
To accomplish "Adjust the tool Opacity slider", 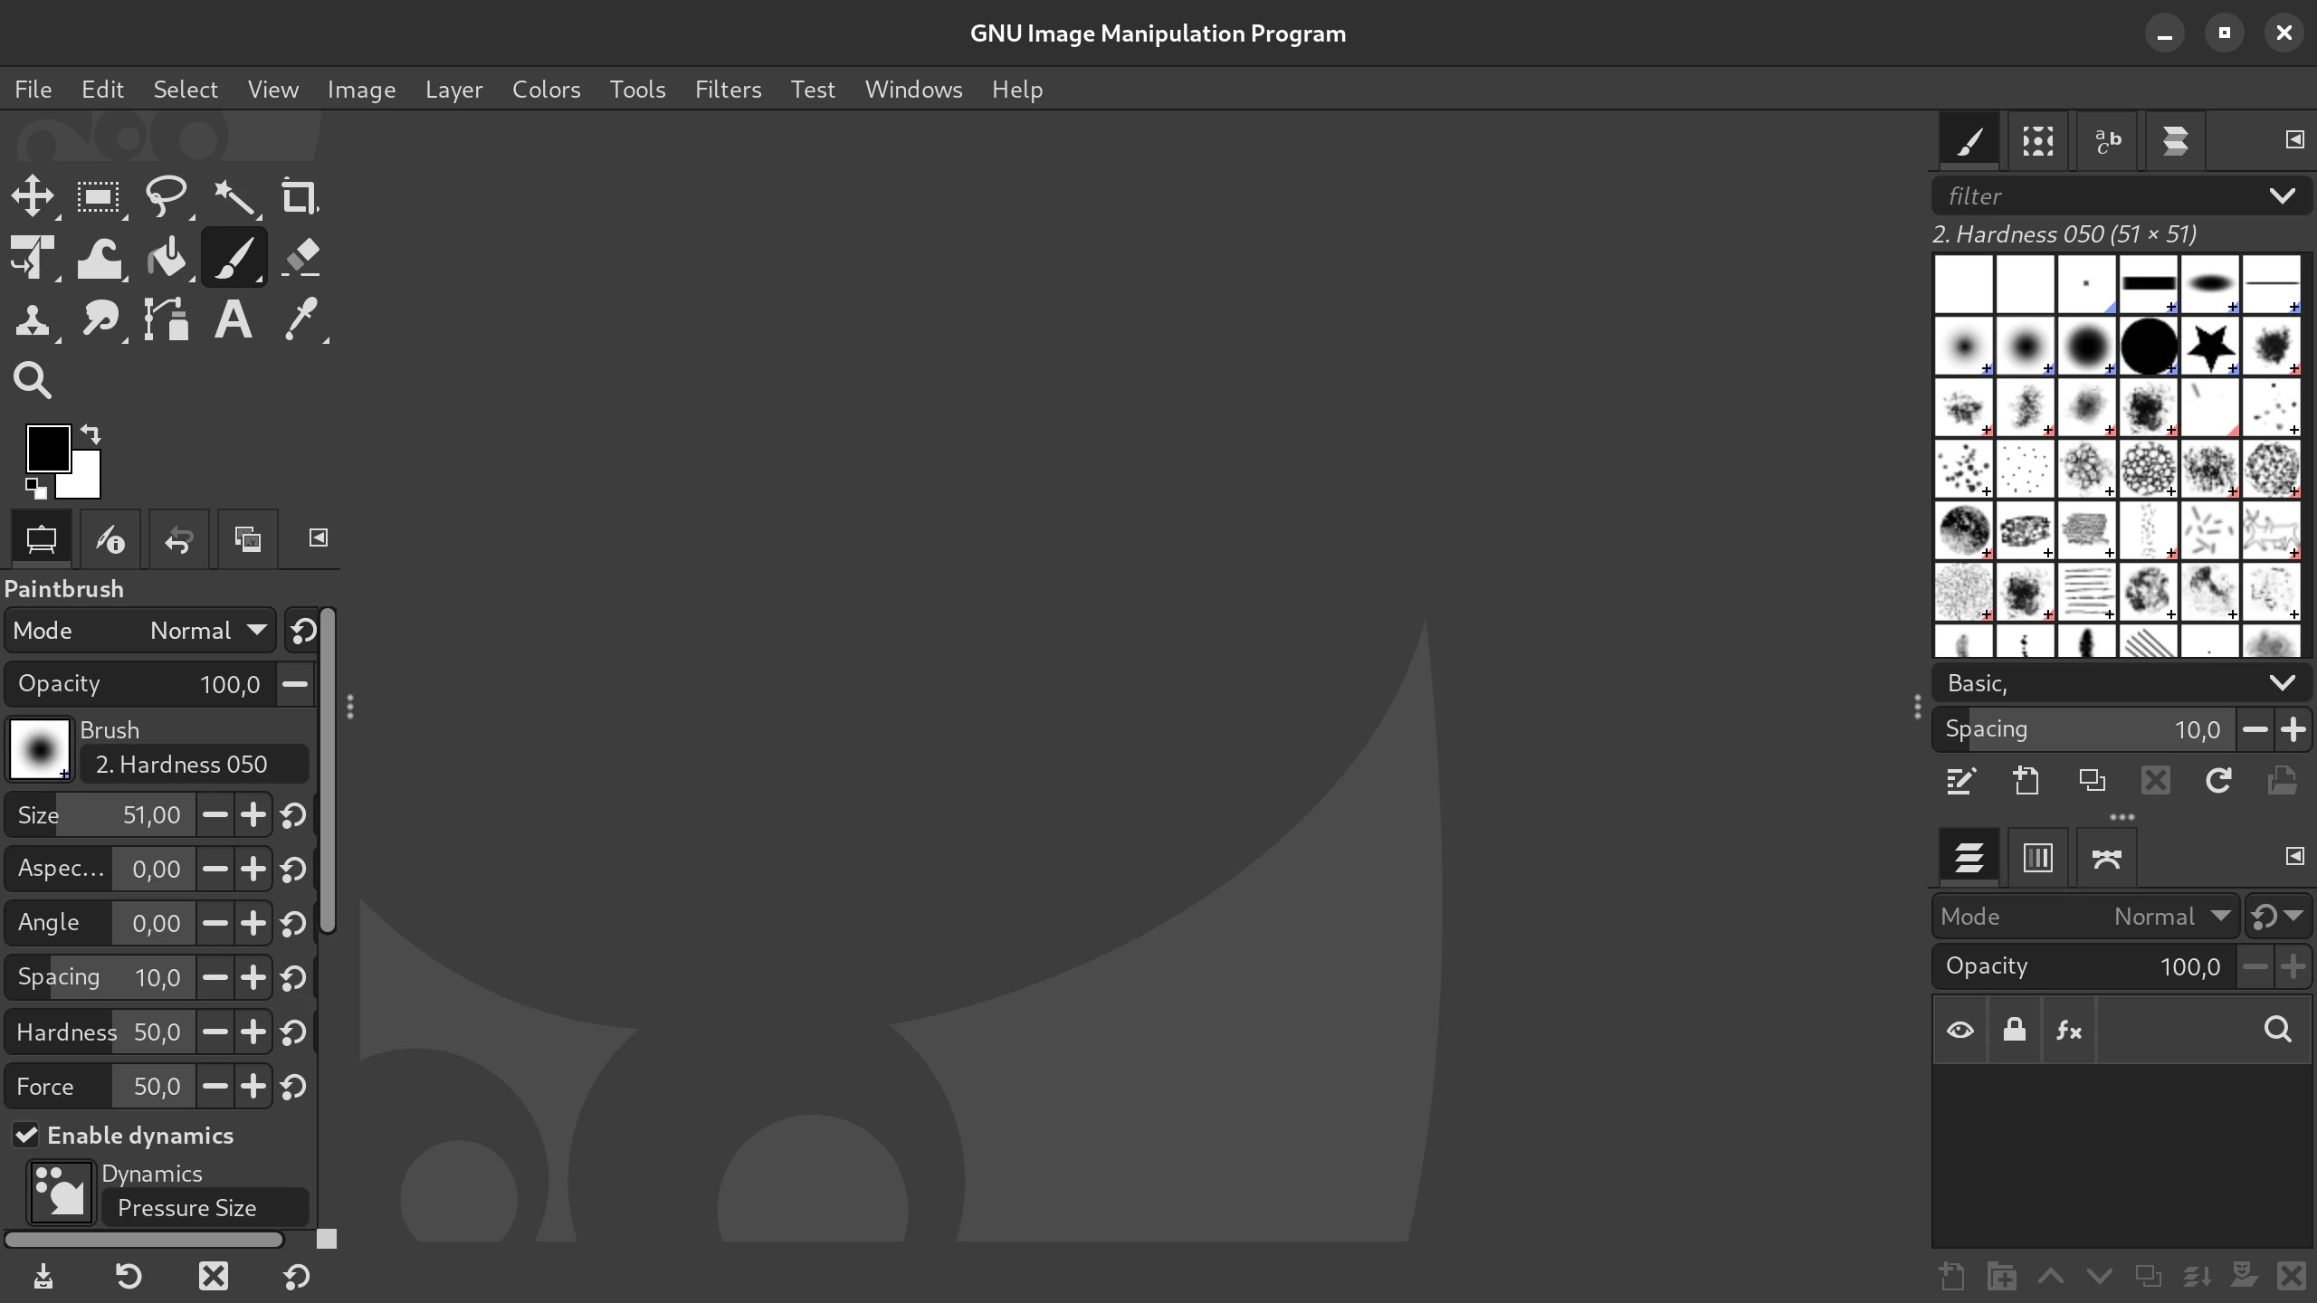I will click(x=139, y=684).
